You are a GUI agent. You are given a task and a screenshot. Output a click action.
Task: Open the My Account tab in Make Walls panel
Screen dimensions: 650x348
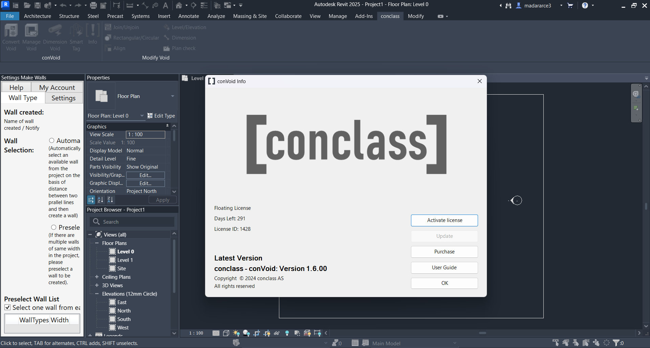tap(57, 88)
